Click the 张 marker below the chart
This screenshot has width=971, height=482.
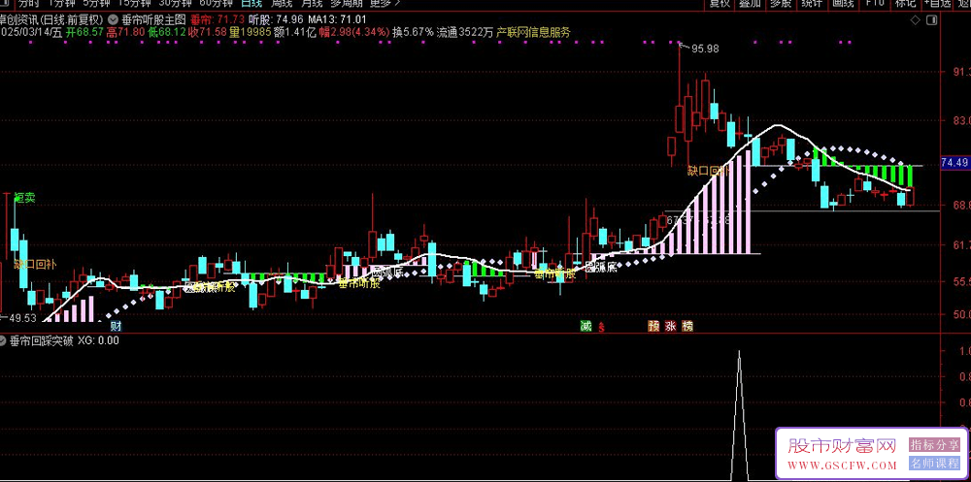[x=670, y=326]
